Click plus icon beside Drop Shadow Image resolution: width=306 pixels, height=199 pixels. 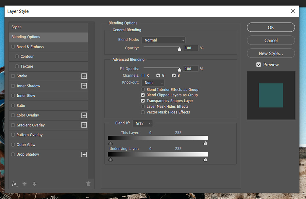point(84,155)
